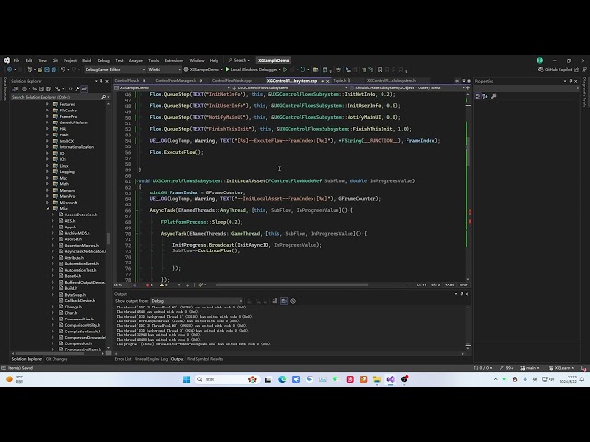Click the XGLearn repository indicator in status bar
Image resolution: width=590 pixels, height=442 pixels.
click(x=561, y=368)
